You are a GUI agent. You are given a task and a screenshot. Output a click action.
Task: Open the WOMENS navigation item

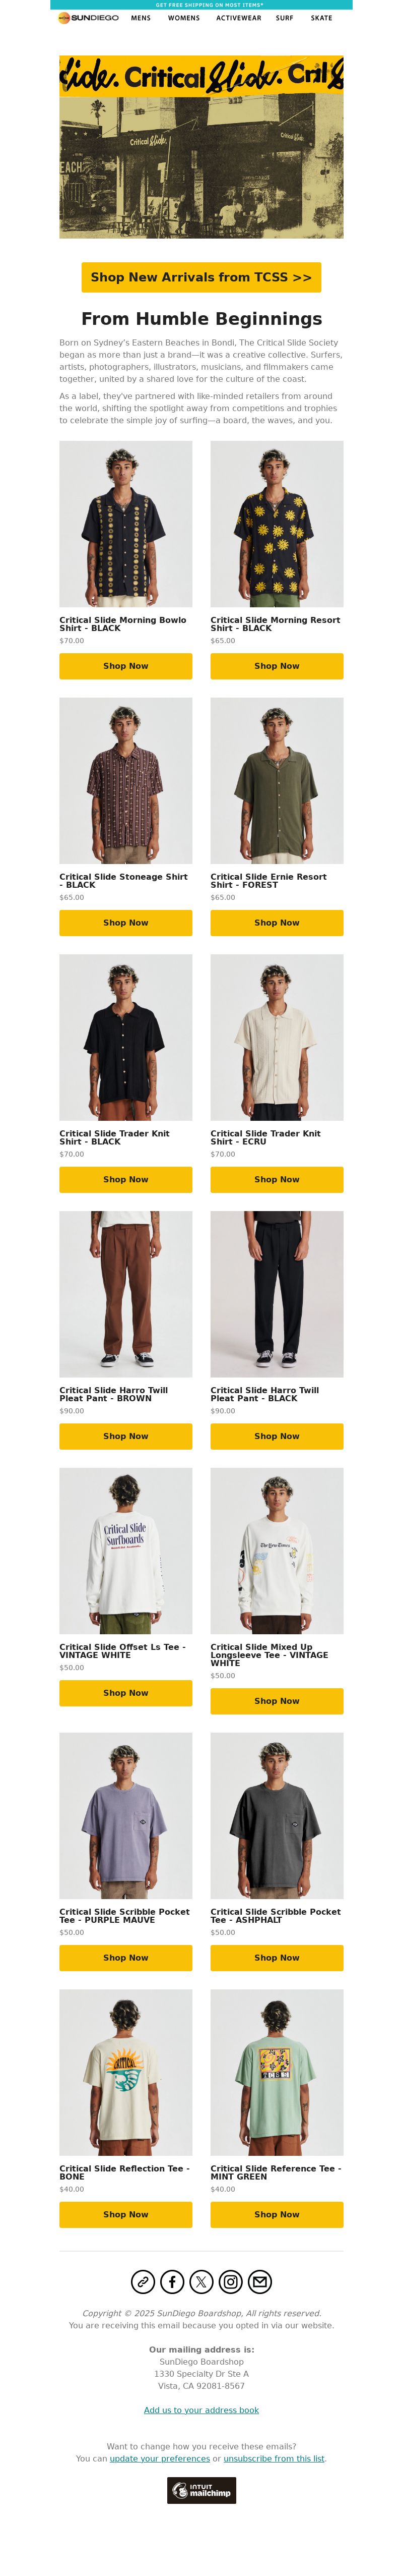(183, 18)
